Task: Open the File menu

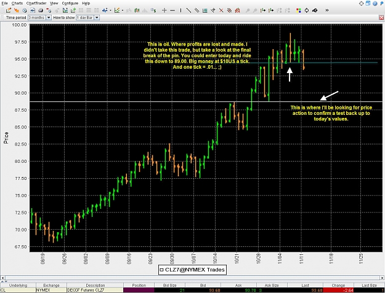Action: click(4, 3)
